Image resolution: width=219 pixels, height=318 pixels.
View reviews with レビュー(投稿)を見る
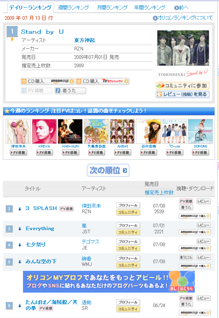(182, 94)
